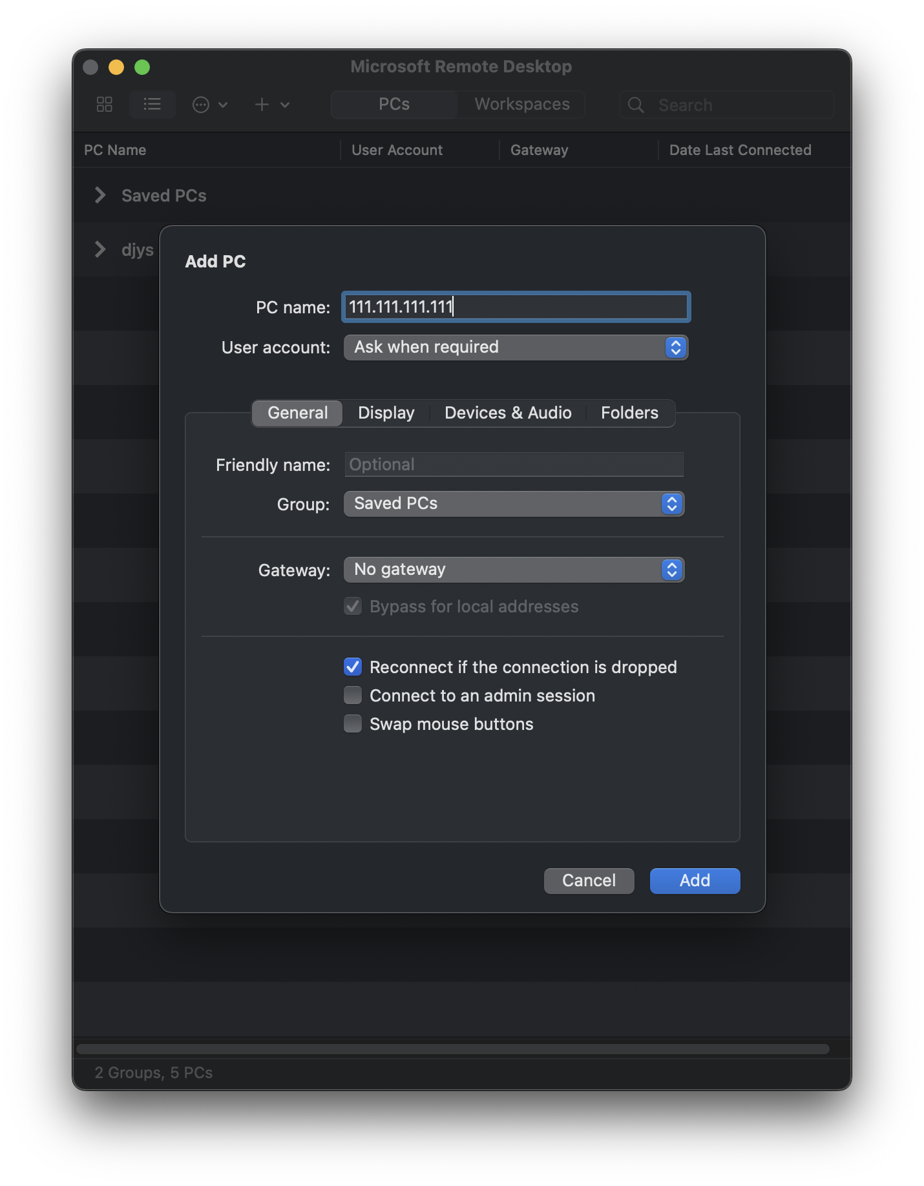Switch to grid view icon
Screen dimensions: 924x1186
(105, 105)
